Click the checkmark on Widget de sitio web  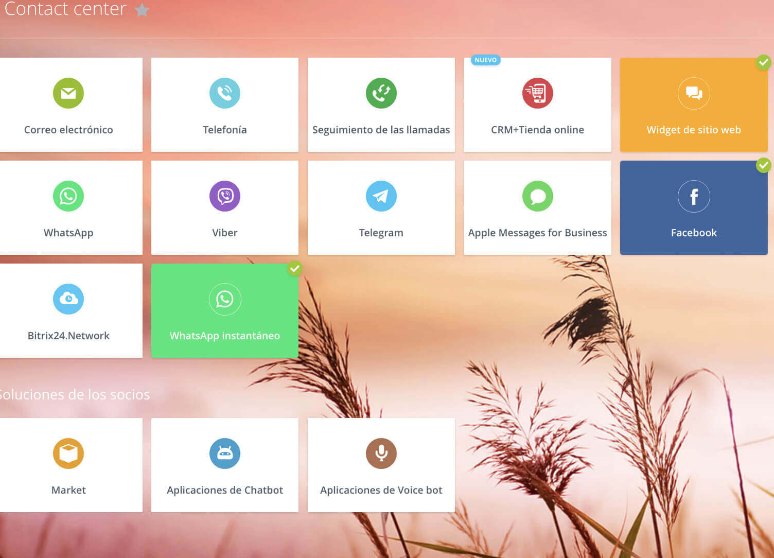click(x=763, y=62)
